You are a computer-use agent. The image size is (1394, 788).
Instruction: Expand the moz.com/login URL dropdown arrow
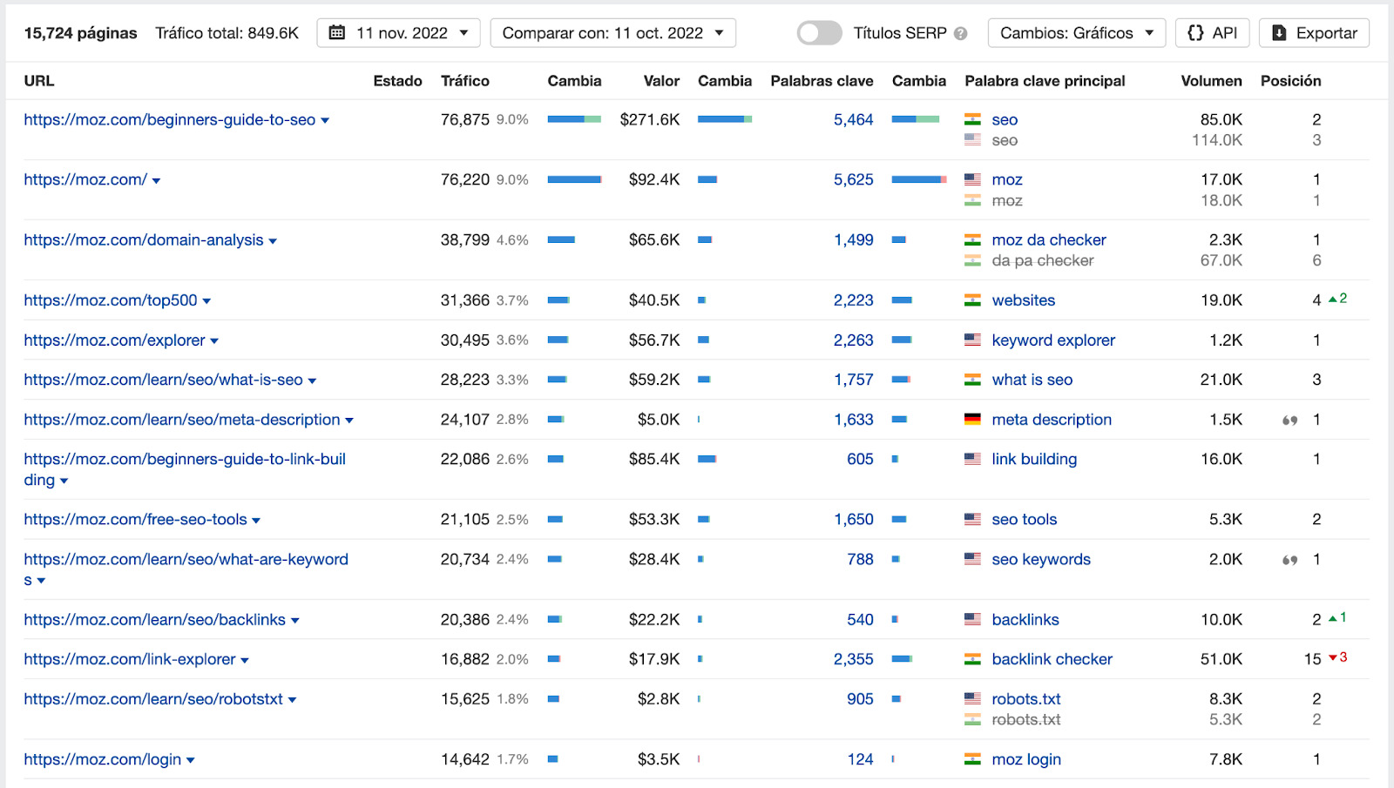(x=191, y=761)
